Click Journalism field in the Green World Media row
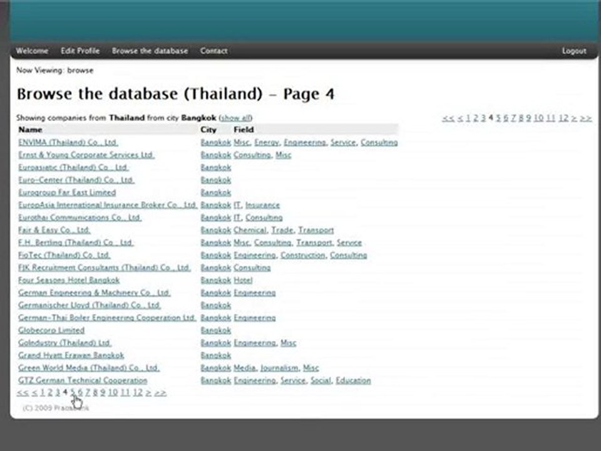Screen dimensions: 601x451 [279, 368]
